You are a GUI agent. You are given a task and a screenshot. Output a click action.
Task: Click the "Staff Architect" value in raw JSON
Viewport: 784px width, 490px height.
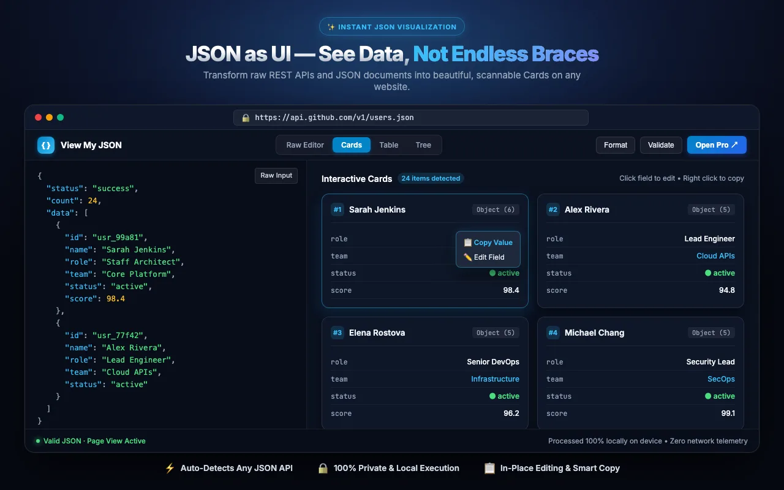pos(141,262)
